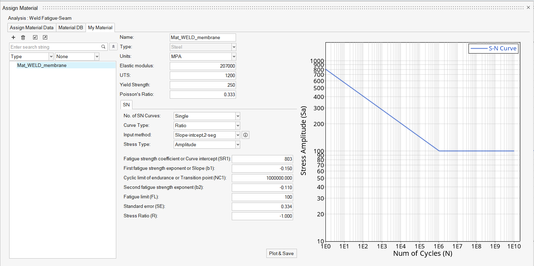
Task: Open the material Type Steel dropdown
Action: (203, 47)
